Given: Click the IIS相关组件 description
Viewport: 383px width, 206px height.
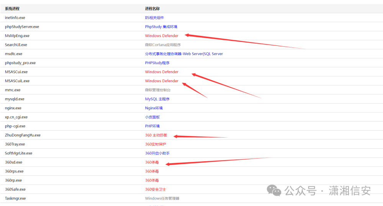Looking at the screenshot, I should click(154, 18).
